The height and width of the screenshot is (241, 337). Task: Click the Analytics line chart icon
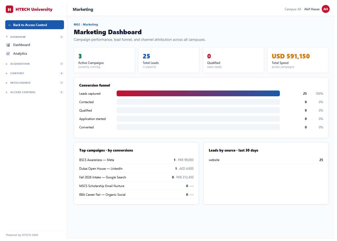pyautogui.click(x=8, y=54)
